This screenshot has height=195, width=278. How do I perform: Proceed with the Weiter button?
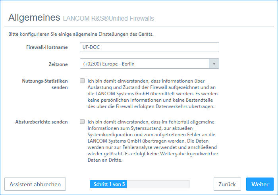tap(260, 184)
